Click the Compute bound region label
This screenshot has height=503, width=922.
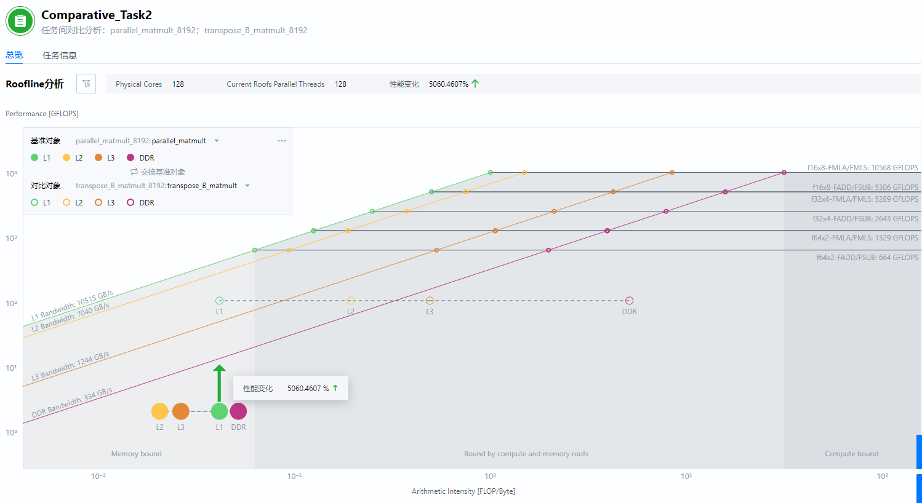(852, 454)
